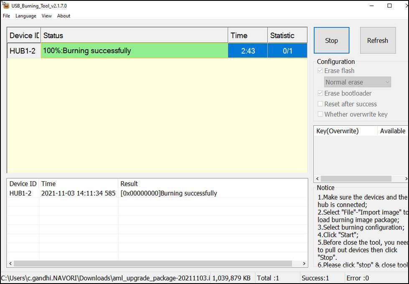This screenshot has width=409, height=284.
Task: Enable Reset after success checkbox
Action: pos(320,104)
